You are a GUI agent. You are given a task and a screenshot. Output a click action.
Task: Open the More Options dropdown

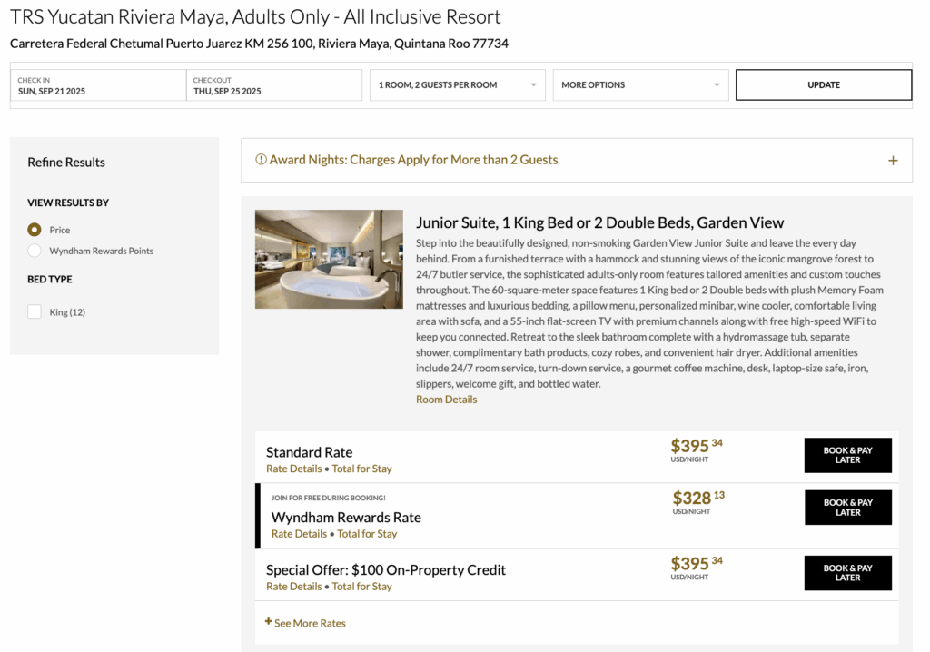(x=640, y=84)
